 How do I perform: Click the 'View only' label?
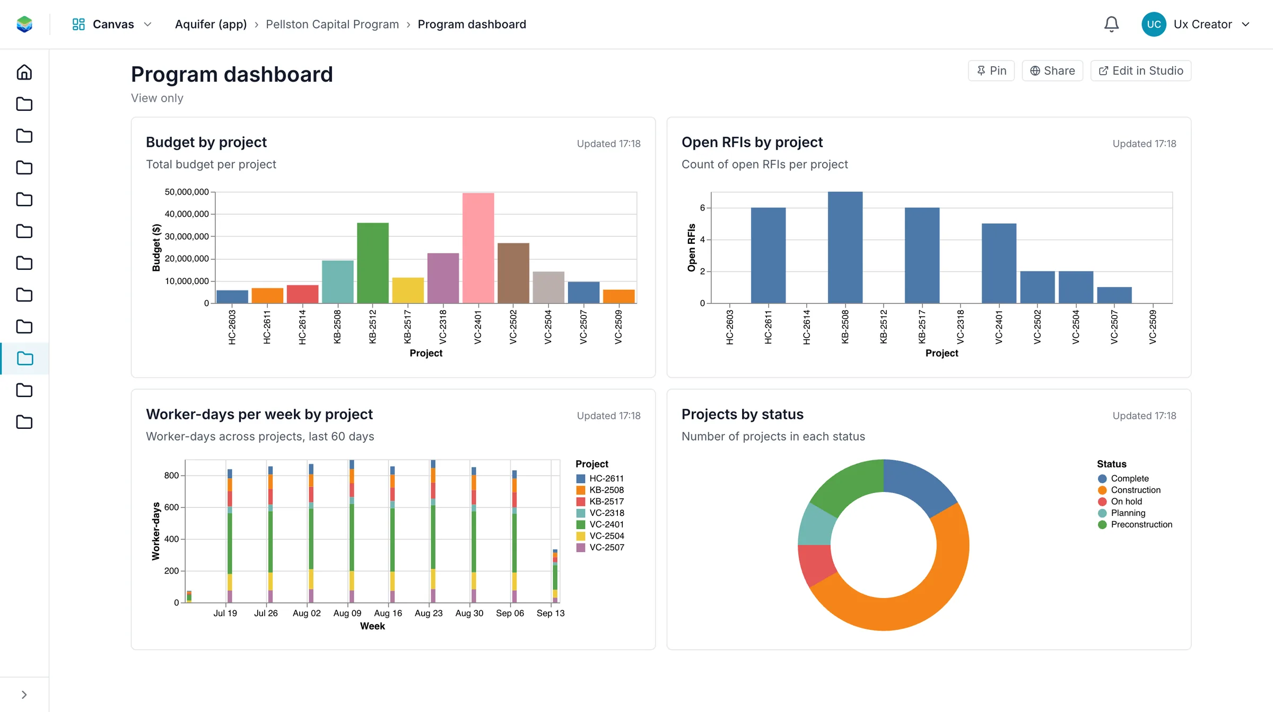tap(157, 98)
